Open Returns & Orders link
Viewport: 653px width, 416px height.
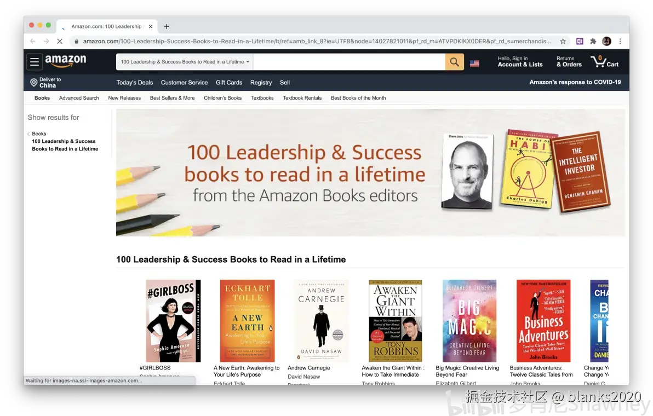pos(569,61)
